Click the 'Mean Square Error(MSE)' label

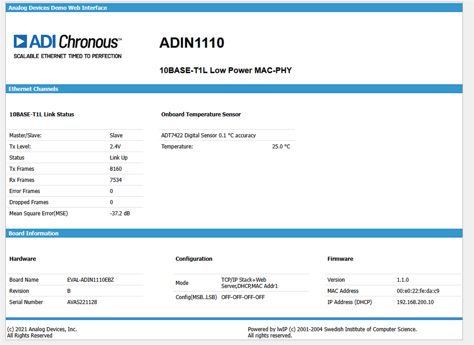(x=38, y=213)
